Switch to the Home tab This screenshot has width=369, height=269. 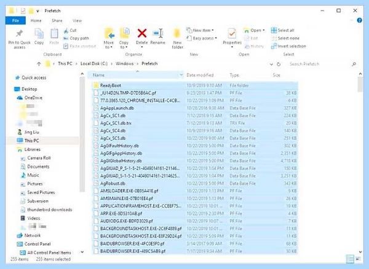[x=36, y=21]
